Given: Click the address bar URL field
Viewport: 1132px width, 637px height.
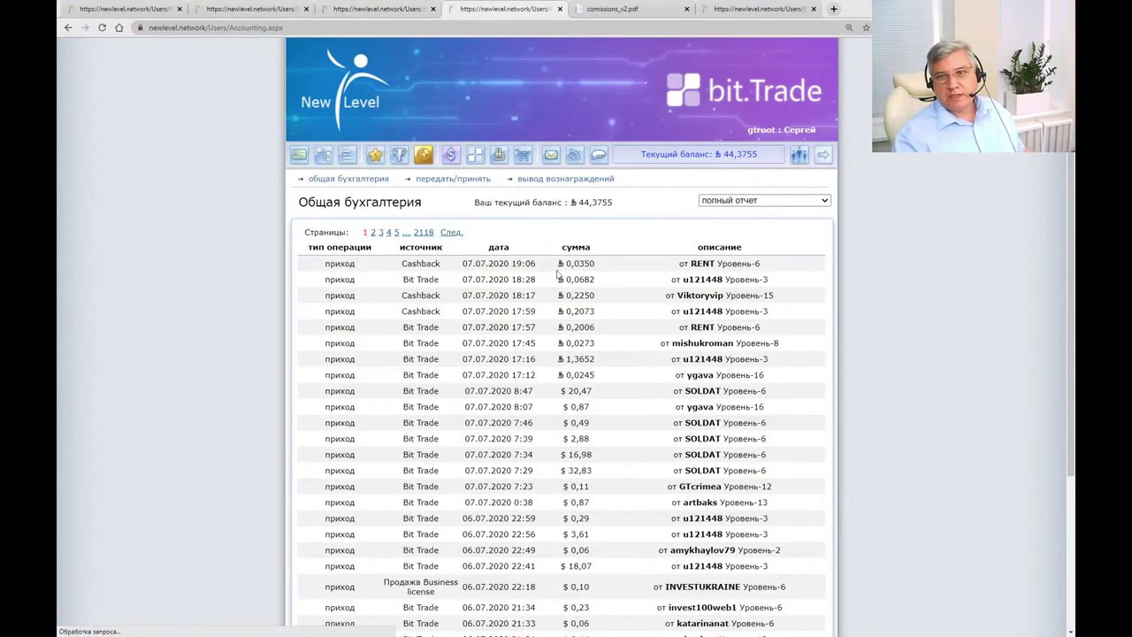Looking at the screenshot, I should click(486, 27).
